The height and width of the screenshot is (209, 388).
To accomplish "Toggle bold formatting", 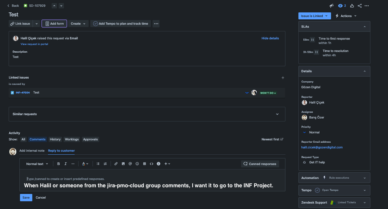I will pyautogui.click(x=58, y=164).
